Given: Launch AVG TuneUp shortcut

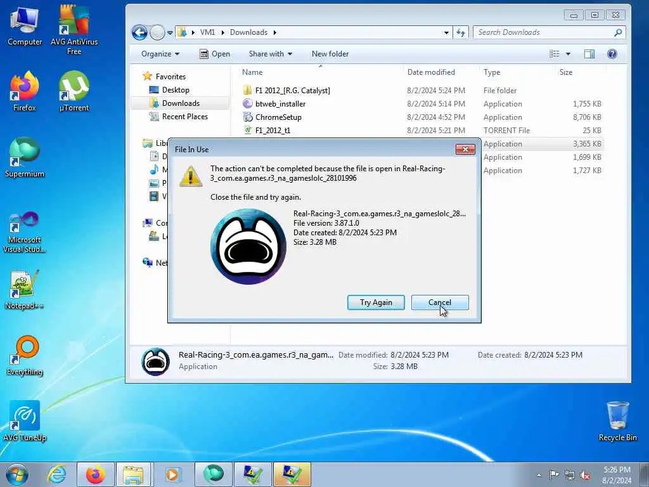Looking at the screenshot, I should [x=25, y=421].
